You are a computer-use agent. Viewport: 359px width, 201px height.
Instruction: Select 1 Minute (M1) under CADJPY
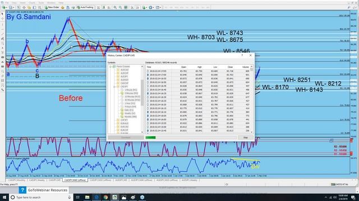(131, 90)
